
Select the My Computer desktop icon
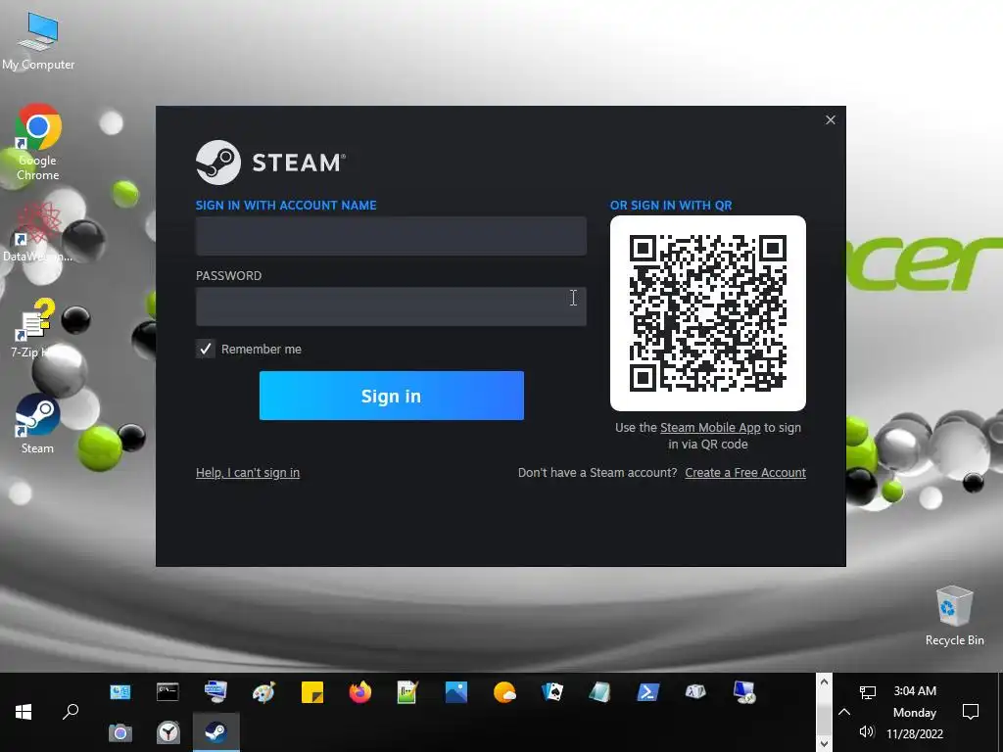pos(38,41)
